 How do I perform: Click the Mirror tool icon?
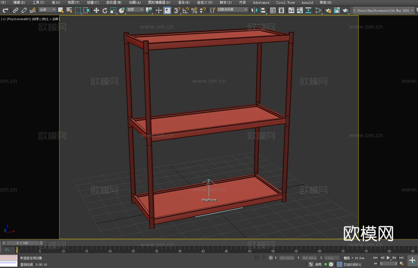pos(254,10)
